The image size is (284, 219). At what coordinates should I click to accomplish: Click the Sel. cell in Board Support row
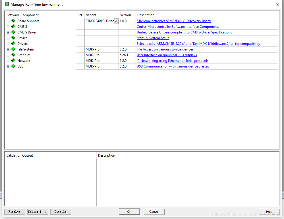(80, 21)
